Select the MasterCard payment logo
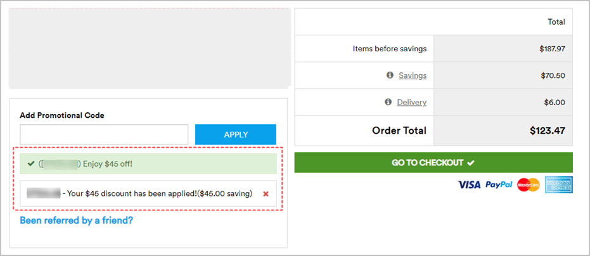 tap(529, 185)
